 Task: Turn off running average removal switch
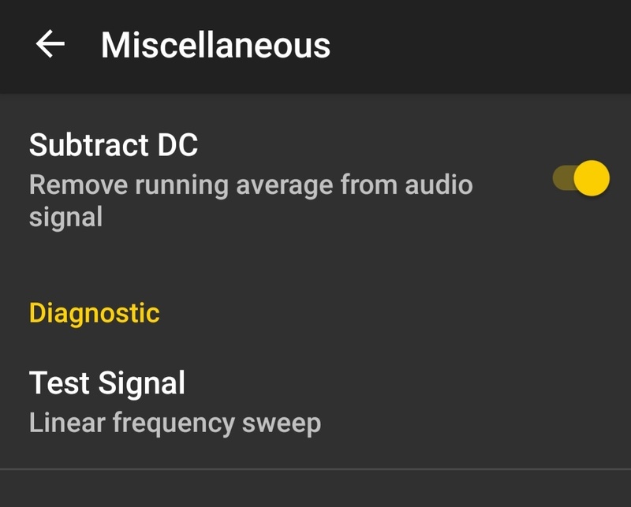pos(581,179)
